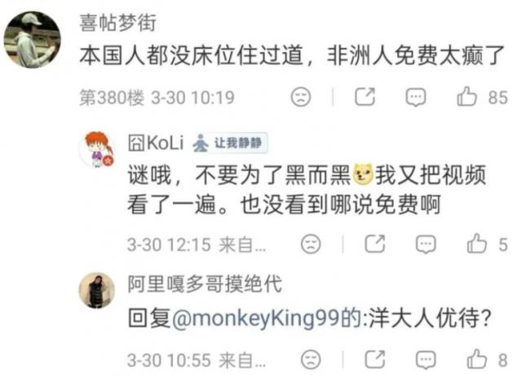View the avatar of 阿里嘎多哥摸绝代
530x375 pixels.
97,290
